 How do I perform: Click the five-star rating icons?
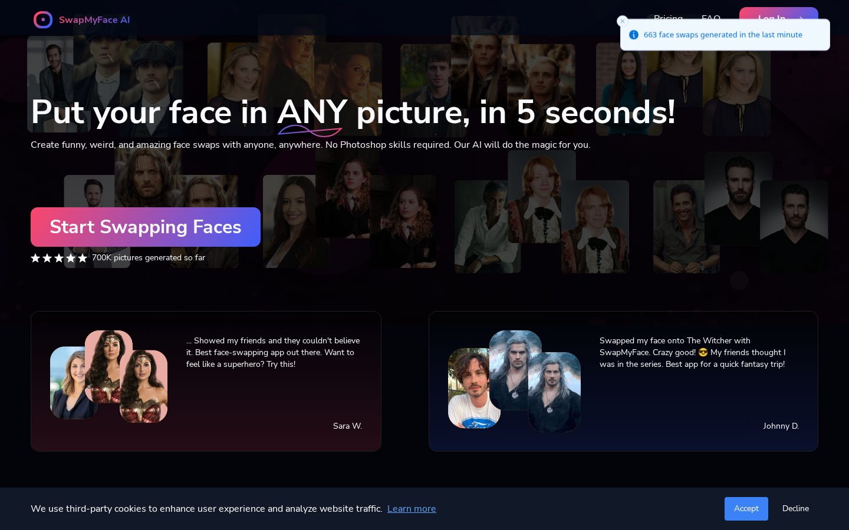(x=59, y=258)
